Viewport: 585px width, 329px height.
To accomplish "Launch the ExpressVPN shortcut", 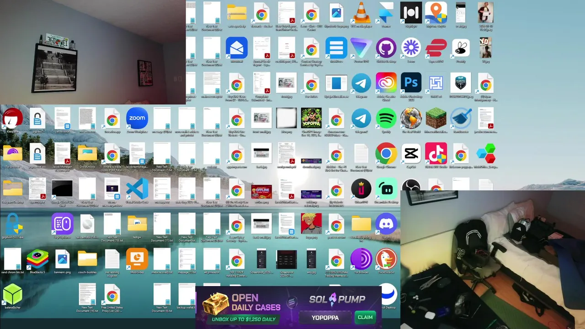I will point(436,48).
